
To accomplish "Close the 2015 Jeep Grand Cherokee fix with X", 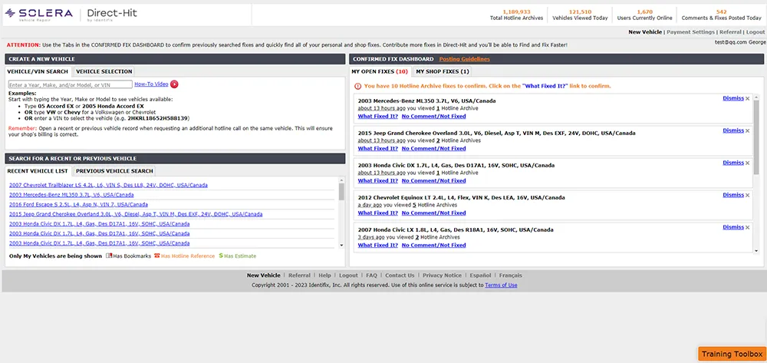I will point(747,130).
